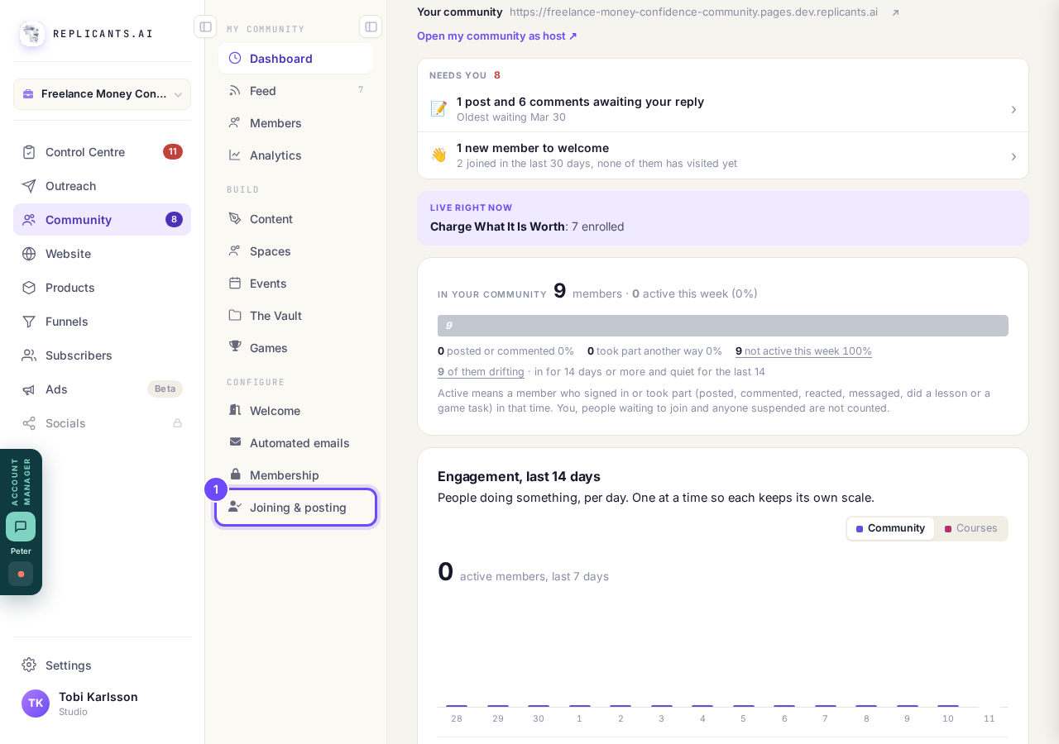Click the Products box icon
Image resolution: width=1059 pixels, height=744 pixels.
point(29,288)
